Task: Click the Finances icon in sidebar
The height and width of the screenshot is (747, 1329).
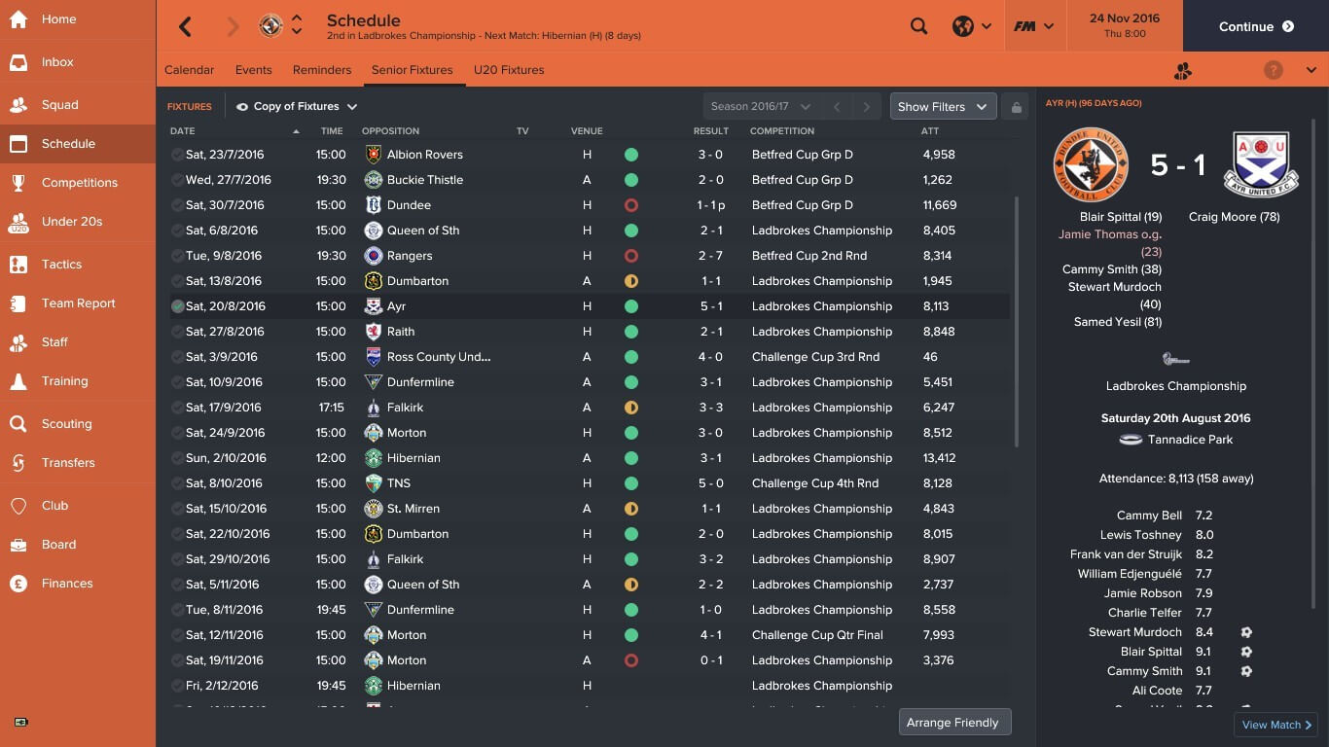Action: (x=18, y=584)
